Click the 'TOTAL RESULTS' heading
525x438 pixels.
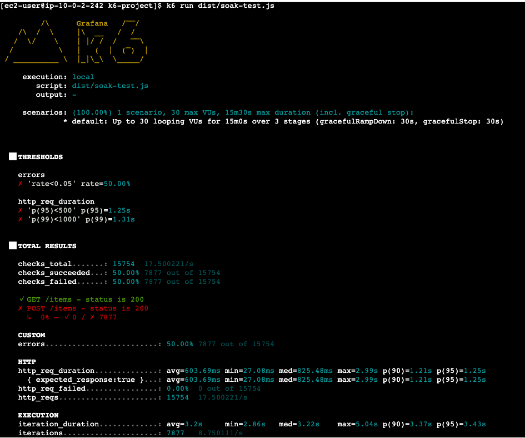point(47,246)
